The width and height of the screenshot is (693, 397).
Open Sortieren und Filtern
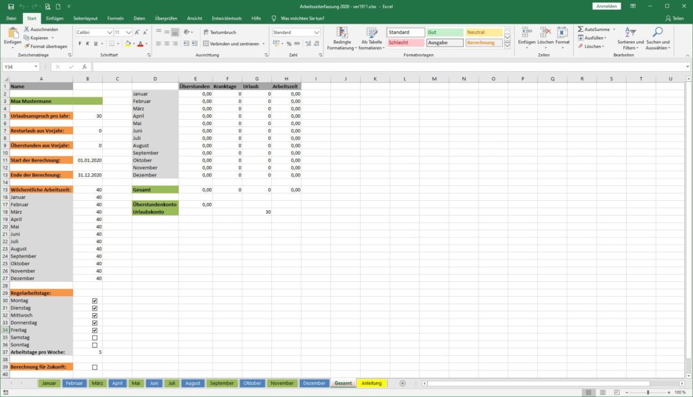coord(630,39)
